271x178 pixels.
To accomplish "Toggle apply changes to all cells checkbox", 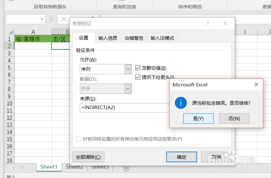I will [79, 139].
